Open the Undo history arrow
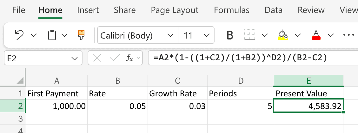The image size is (358, 133). [x=33, y=35]
